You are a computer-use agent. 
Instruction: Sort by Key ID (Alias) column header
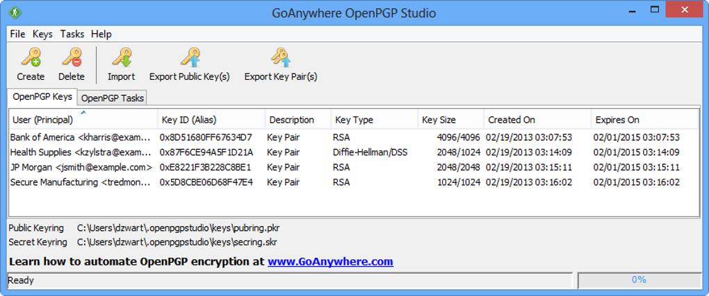pyautogui.click(x=188, y=120)
